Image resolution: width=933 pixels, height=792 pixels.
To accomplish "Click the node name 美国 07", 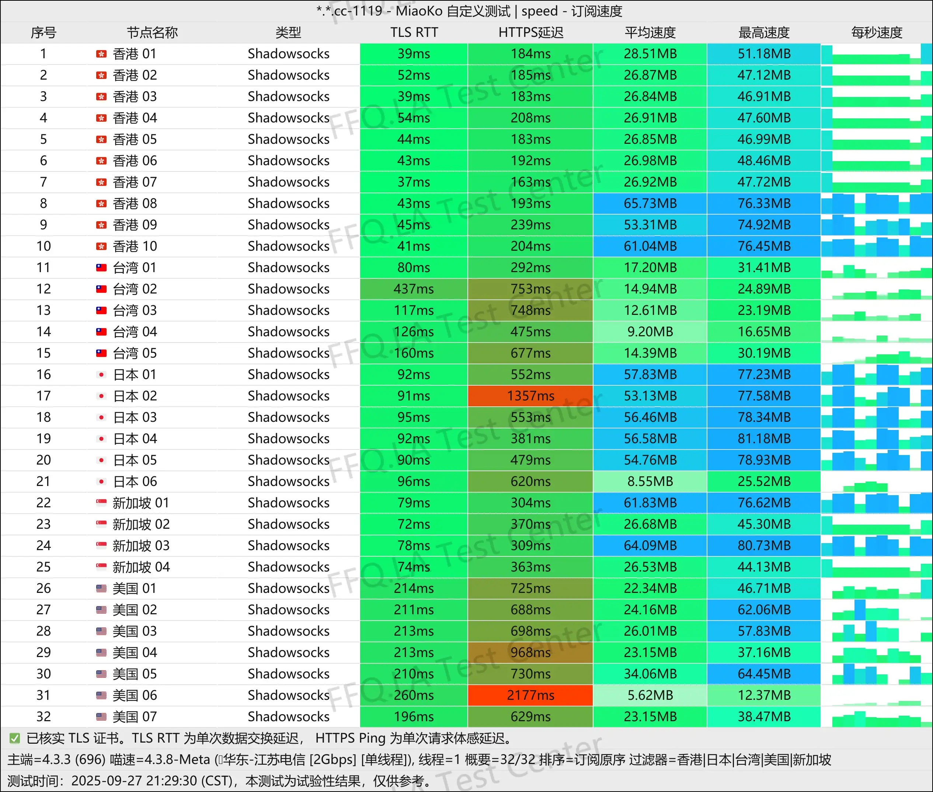I will pos(135,716).
